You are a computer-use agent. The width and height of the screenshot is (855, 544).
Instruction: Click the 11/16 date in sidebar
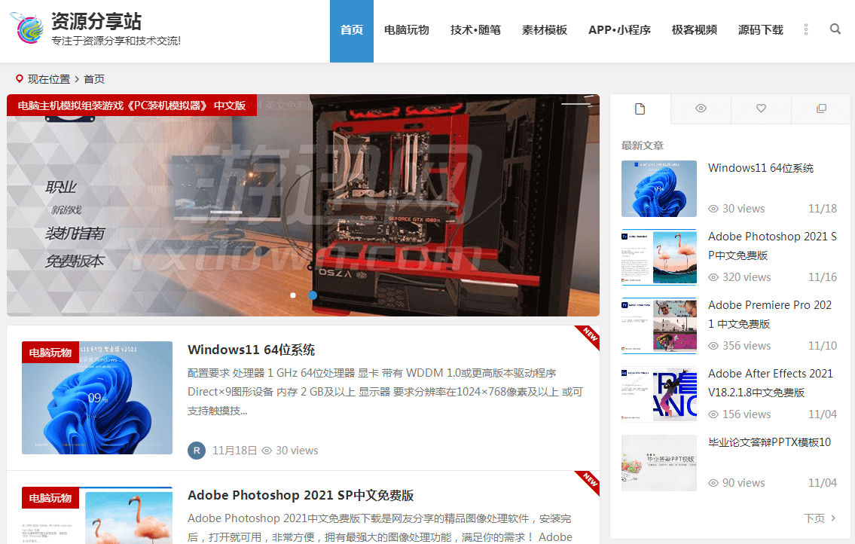pos(823,277)
